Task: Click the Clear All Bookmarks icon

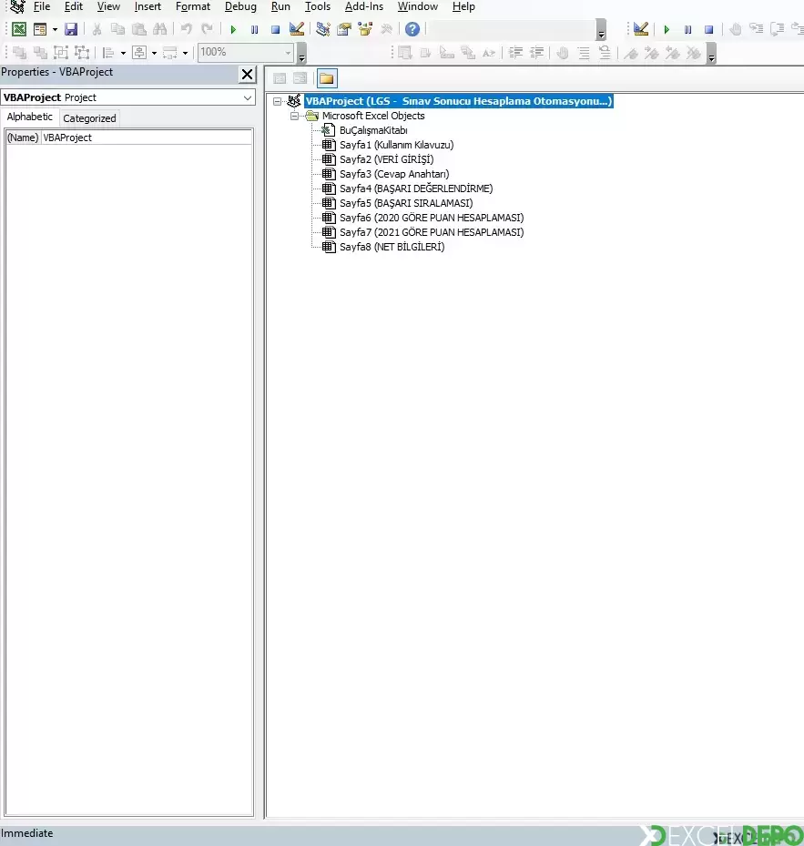Action: point(694,52)
